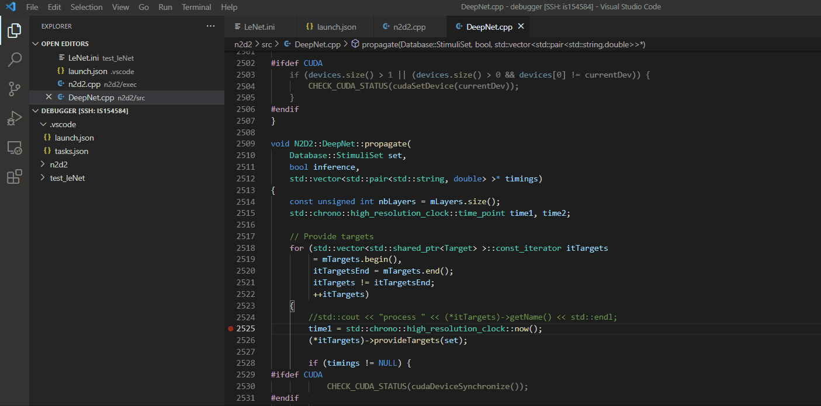The width and height of the screenshot is (821, 406).
Task: Open the Search view icon
Action: pos(15,60)
